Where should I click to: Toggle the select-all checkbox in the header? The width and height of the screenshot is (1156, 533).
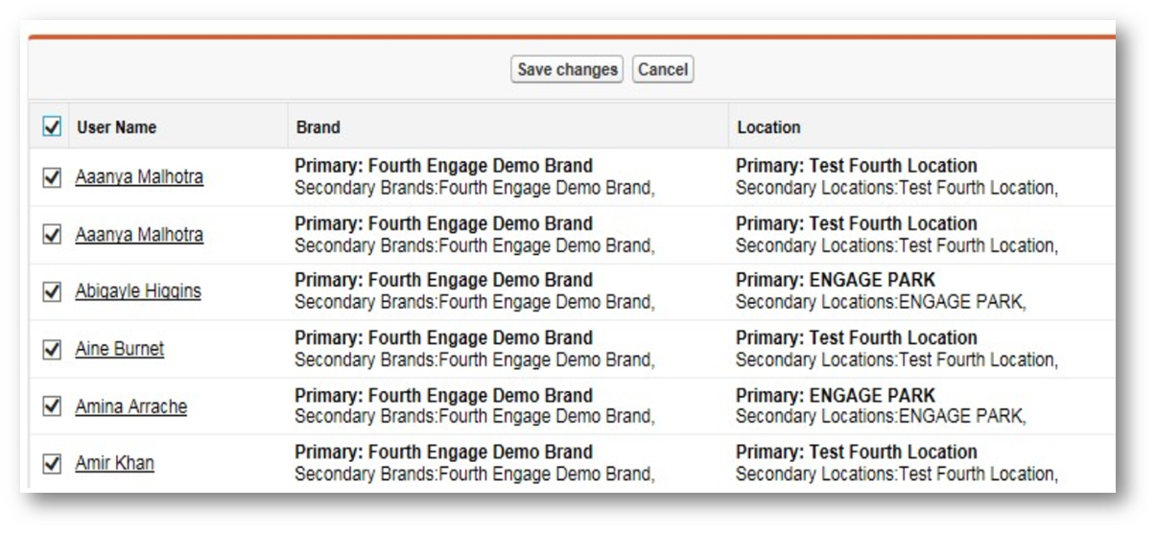click(52, 127)
